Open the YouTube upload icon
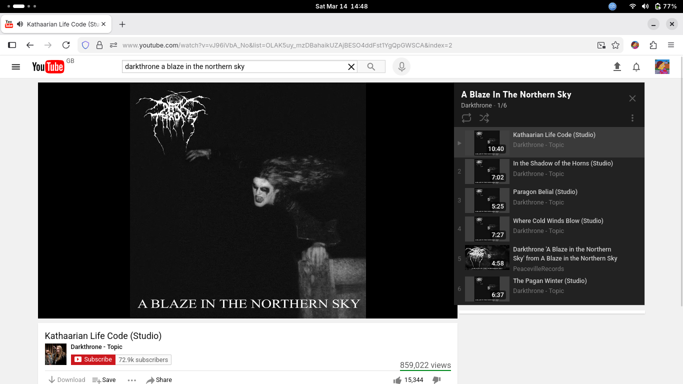683x384 pixels. 617,66
